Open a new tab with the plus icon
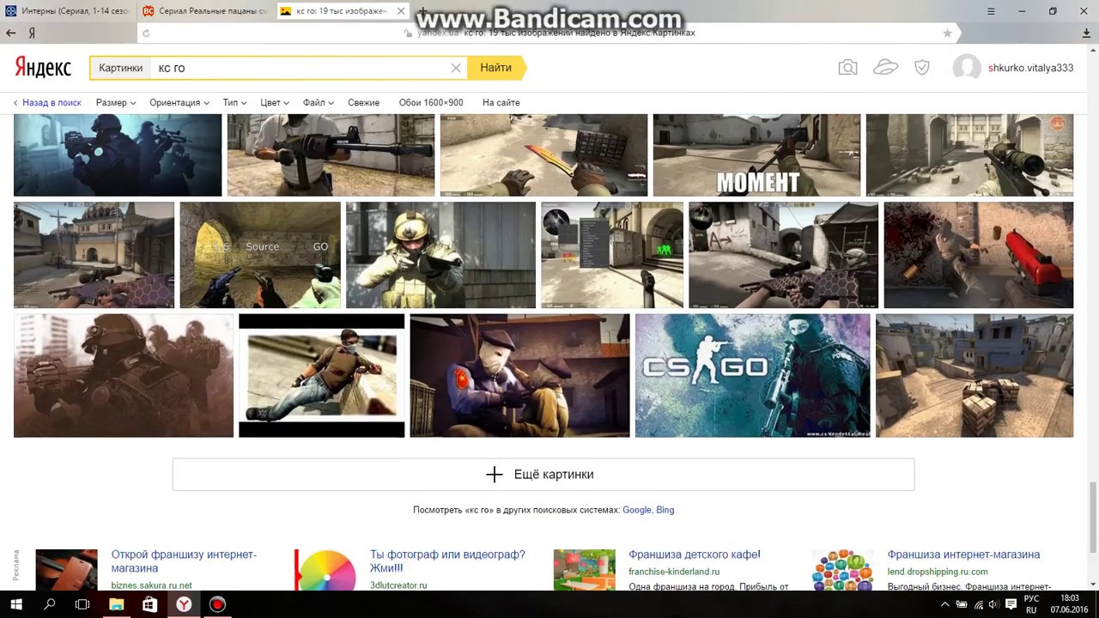Screen dimensions: 1099x618 [422, 11]
